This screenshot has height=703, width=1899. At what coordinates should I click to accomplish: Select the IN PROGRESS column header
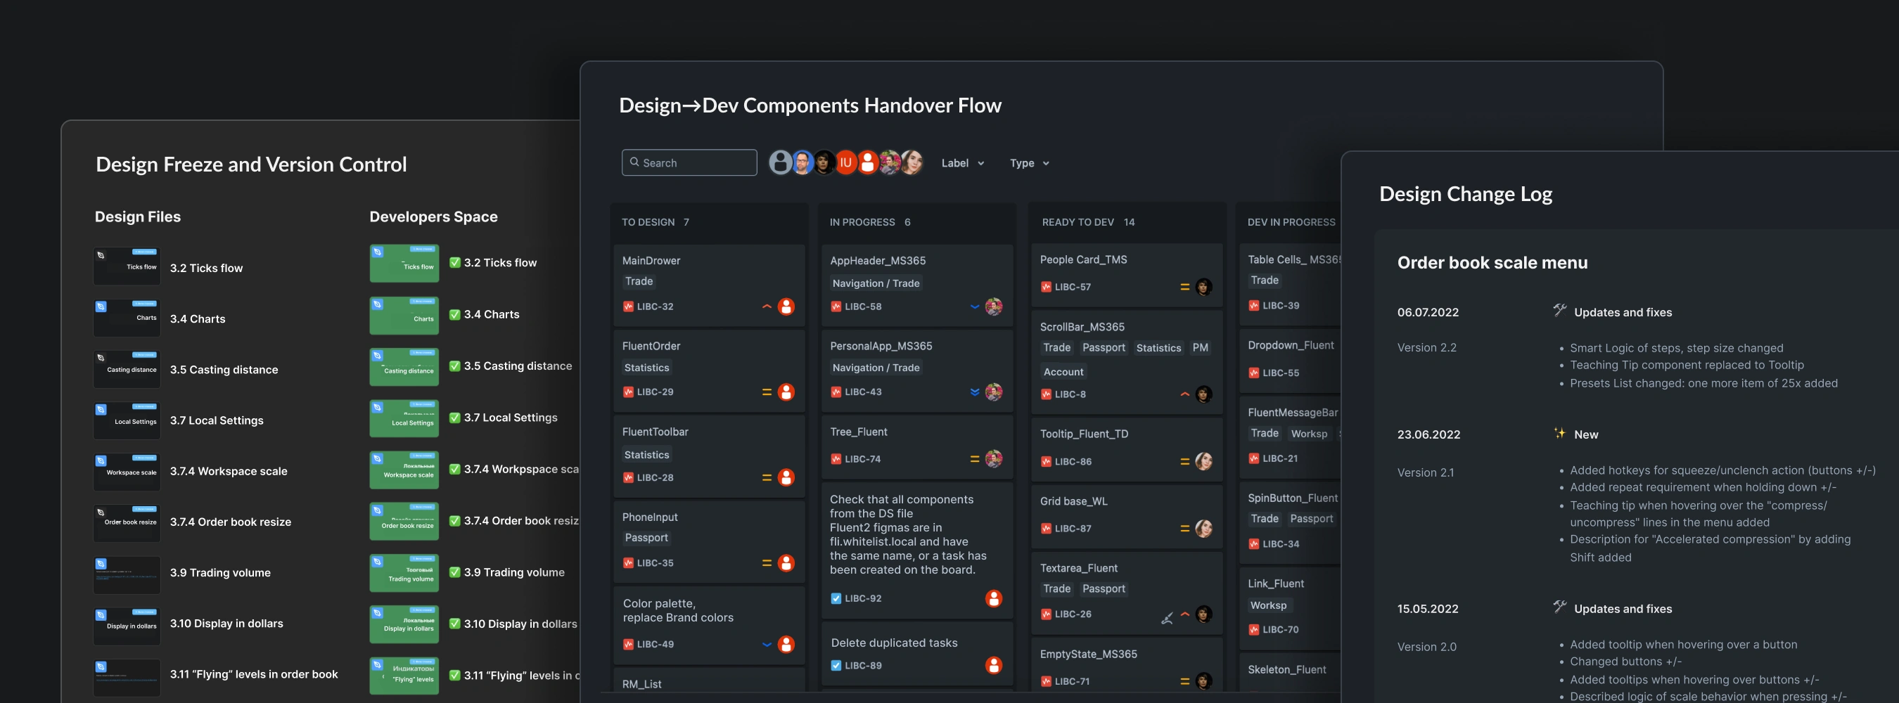point(862,222)
